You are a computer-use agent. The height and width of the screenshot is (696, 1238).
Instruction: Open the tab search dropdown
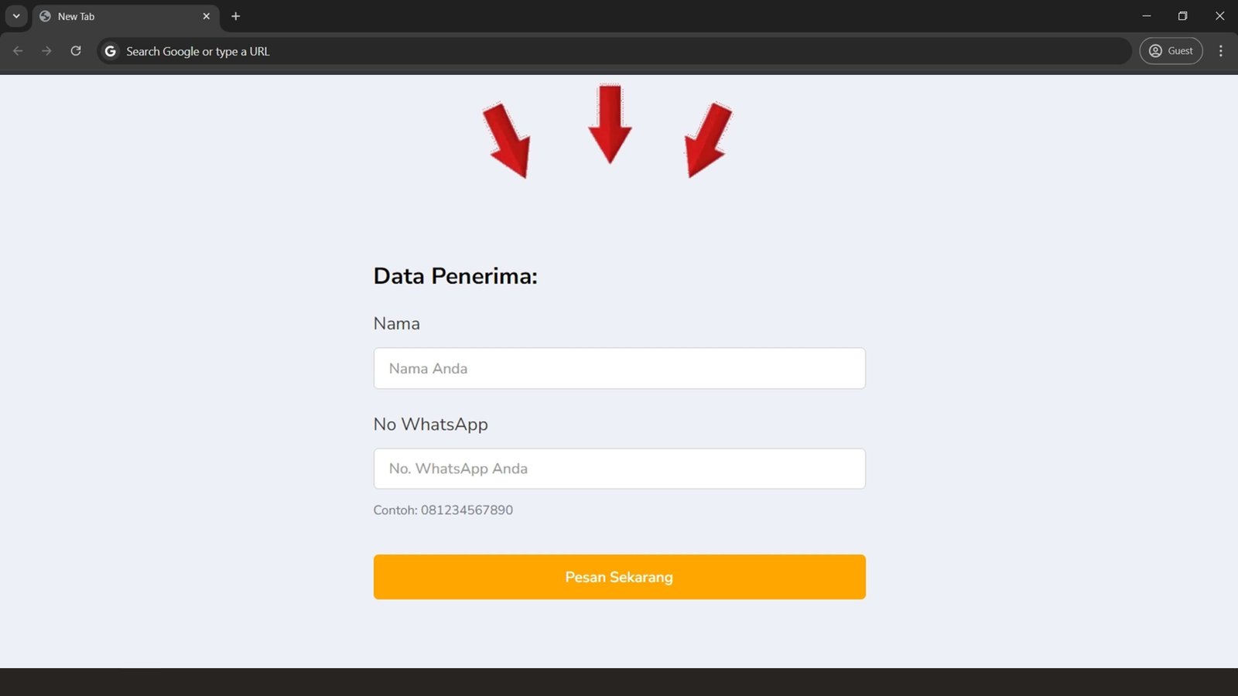[x=16, y=16]
